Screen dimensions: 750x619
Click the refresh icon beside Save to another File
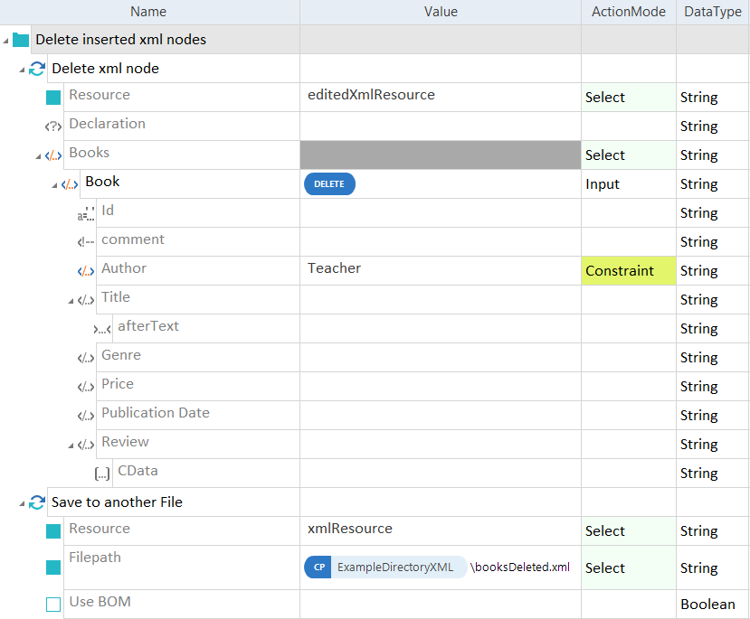(37, 502)
